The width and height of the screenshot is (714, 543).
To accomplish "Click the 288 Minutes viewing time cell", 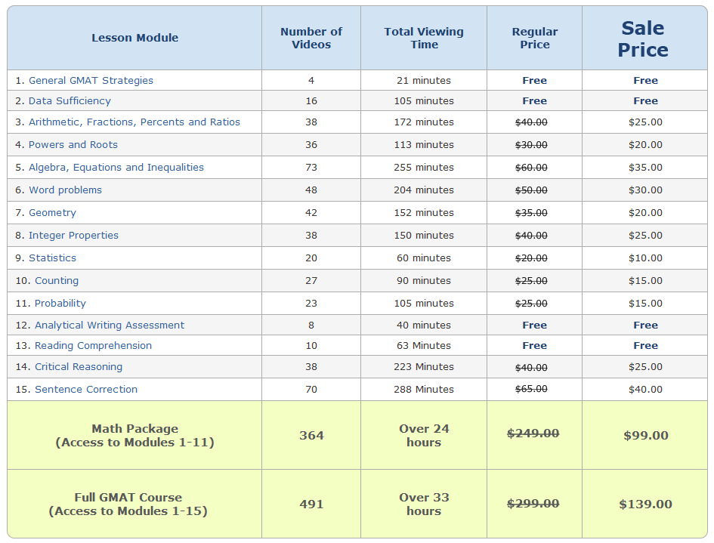I will coord(424,390).
